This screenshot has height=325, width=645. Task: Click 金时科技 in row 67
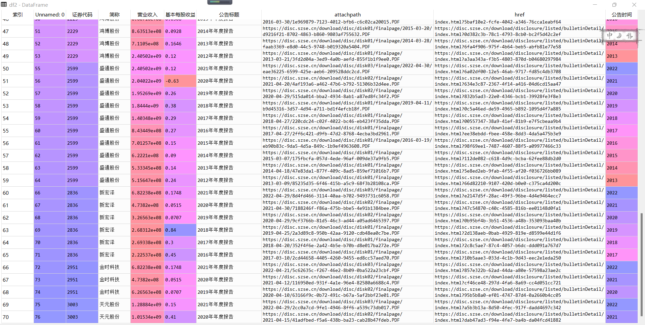[x=114, y=280]
